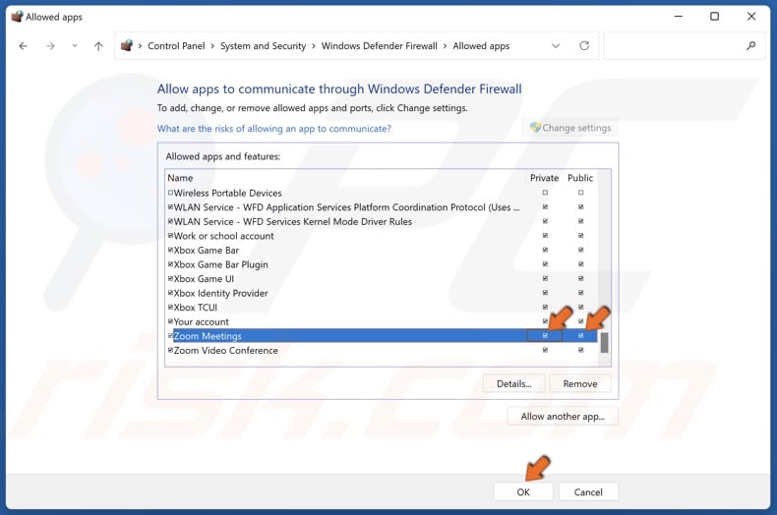Toggle Private for Wireless Portable Devices

click(545, 193)
